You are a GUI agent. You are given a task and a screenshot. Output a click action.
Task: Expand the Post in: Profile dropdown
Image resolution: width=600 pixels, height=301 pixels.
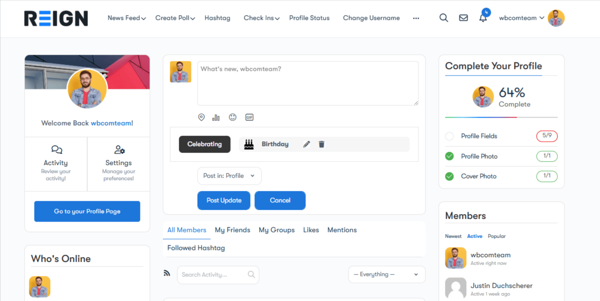(x=229, y=176)
